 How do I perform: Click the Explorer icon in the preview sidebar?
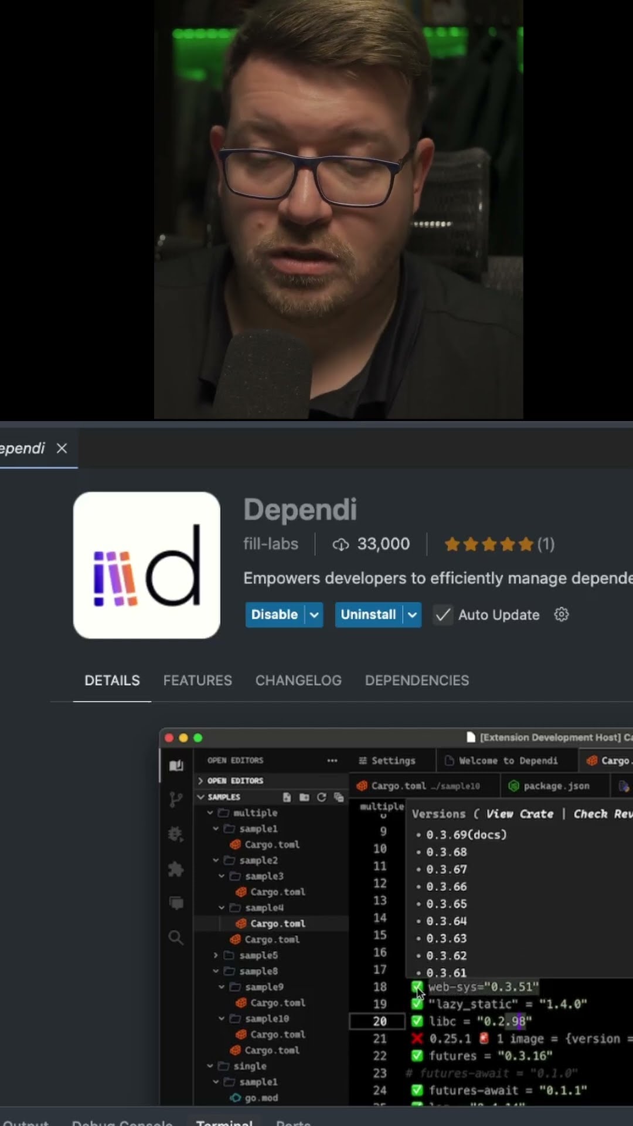click(x=176, y=766)
